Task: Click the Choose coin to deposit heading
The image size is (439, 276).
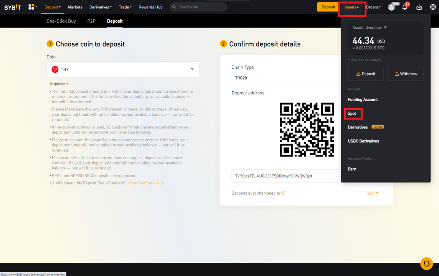Action: [90, 44]
